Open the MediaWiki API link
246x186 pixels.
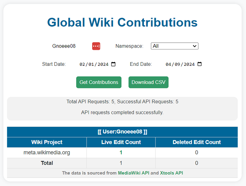click(x=133, y=173)
